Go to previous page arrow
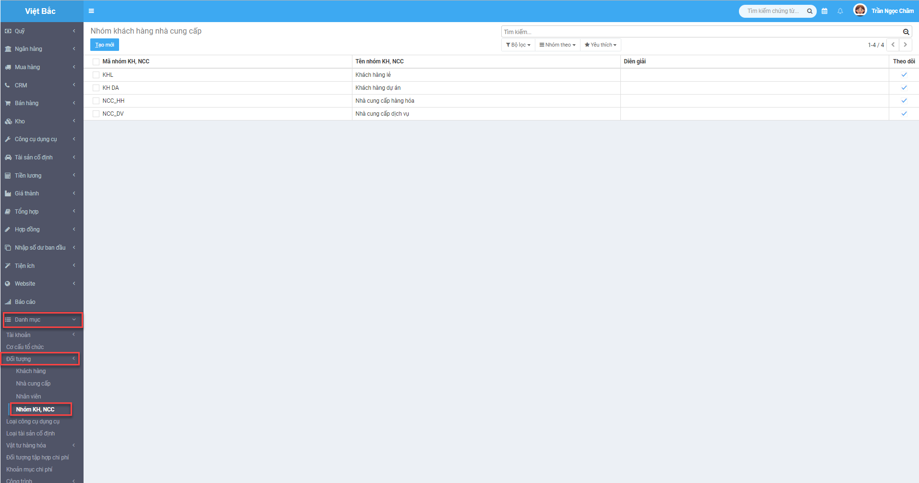Screen dimensions: 919x483 click(893, 45)
